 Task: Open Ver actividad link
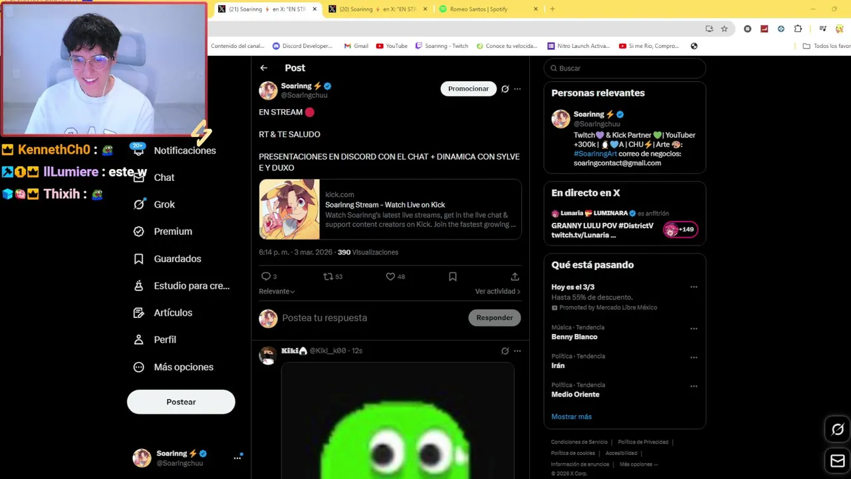tap(497, 291)
